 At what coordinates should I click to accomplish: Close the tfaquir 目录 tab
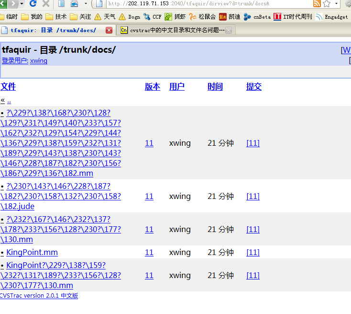click(x=109, y=30)
